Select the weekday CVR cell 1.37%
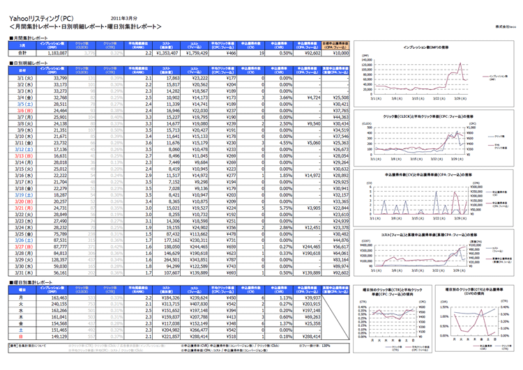This screenshot has width=523, height=370. pos(279,324)
